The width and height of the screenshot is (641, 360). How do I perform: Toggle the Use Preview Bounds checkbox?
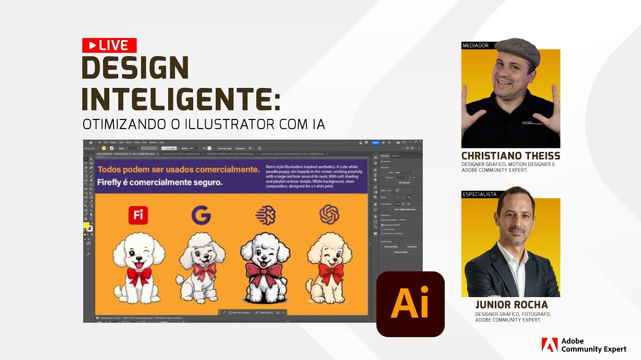tap(382, 225)
